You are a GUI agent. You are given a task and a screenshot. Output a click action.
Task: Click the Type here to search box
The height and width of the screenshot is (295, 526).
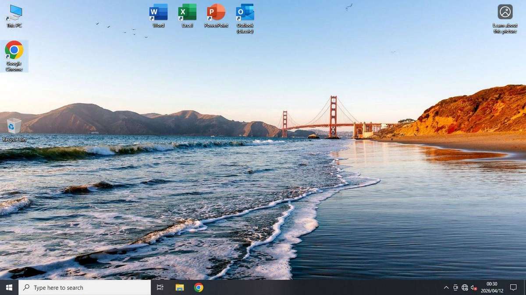[x=85, y=288]
